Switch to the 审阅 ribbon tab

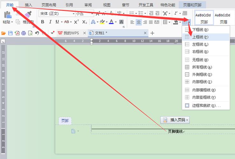(x=88, y=5)
